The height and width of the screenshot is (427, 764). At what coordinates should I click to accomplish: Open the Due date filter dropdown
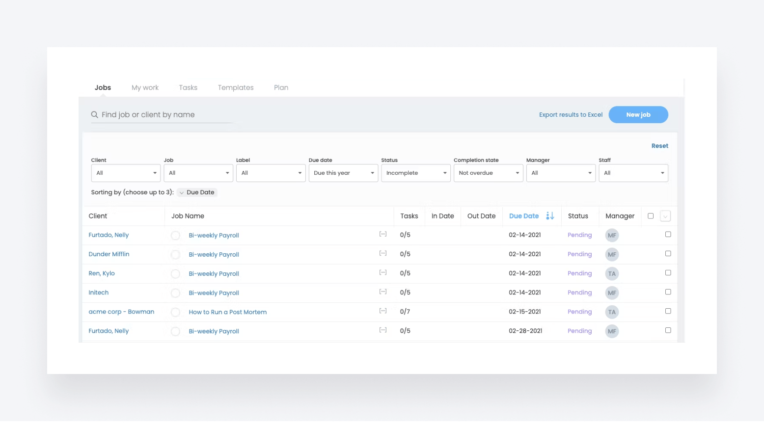point(343,173)
